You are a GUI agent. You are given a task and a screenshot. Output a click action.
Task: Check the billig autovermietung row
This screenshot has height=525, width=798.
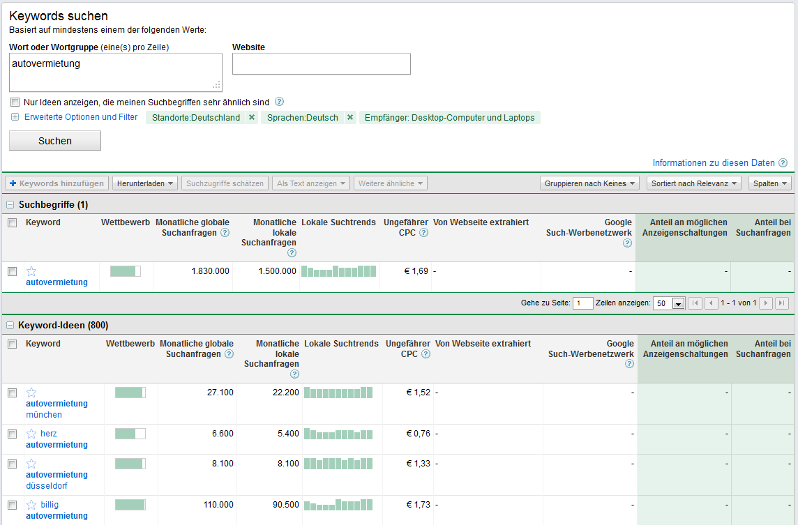click(x=12, y=505)
